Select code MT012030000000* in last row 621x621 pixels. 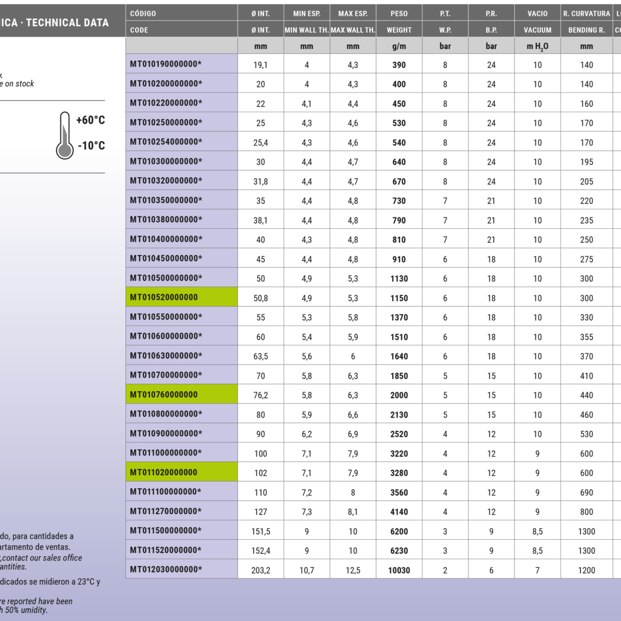click(166, 570)
